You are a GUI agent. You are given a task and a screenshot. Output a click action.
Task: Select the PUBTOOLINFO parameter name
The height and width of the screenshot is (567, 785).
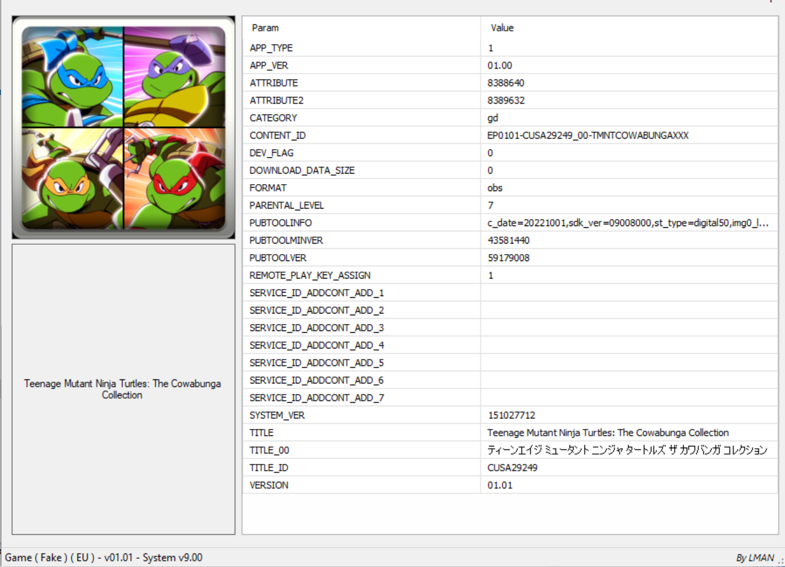click(280, 223)
